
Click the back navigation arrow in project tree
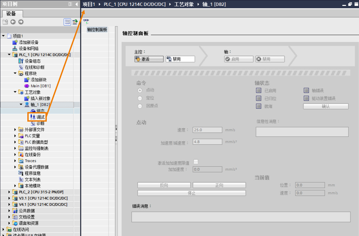13,22
